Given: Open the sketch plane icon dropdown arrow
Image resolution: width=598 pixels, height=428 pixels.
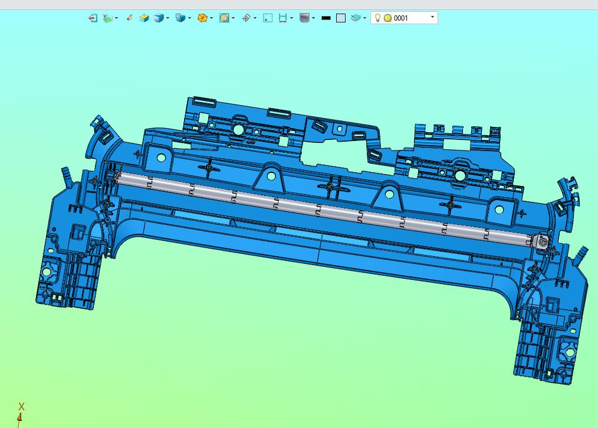Looking at the screenshot, I should 116,18.
